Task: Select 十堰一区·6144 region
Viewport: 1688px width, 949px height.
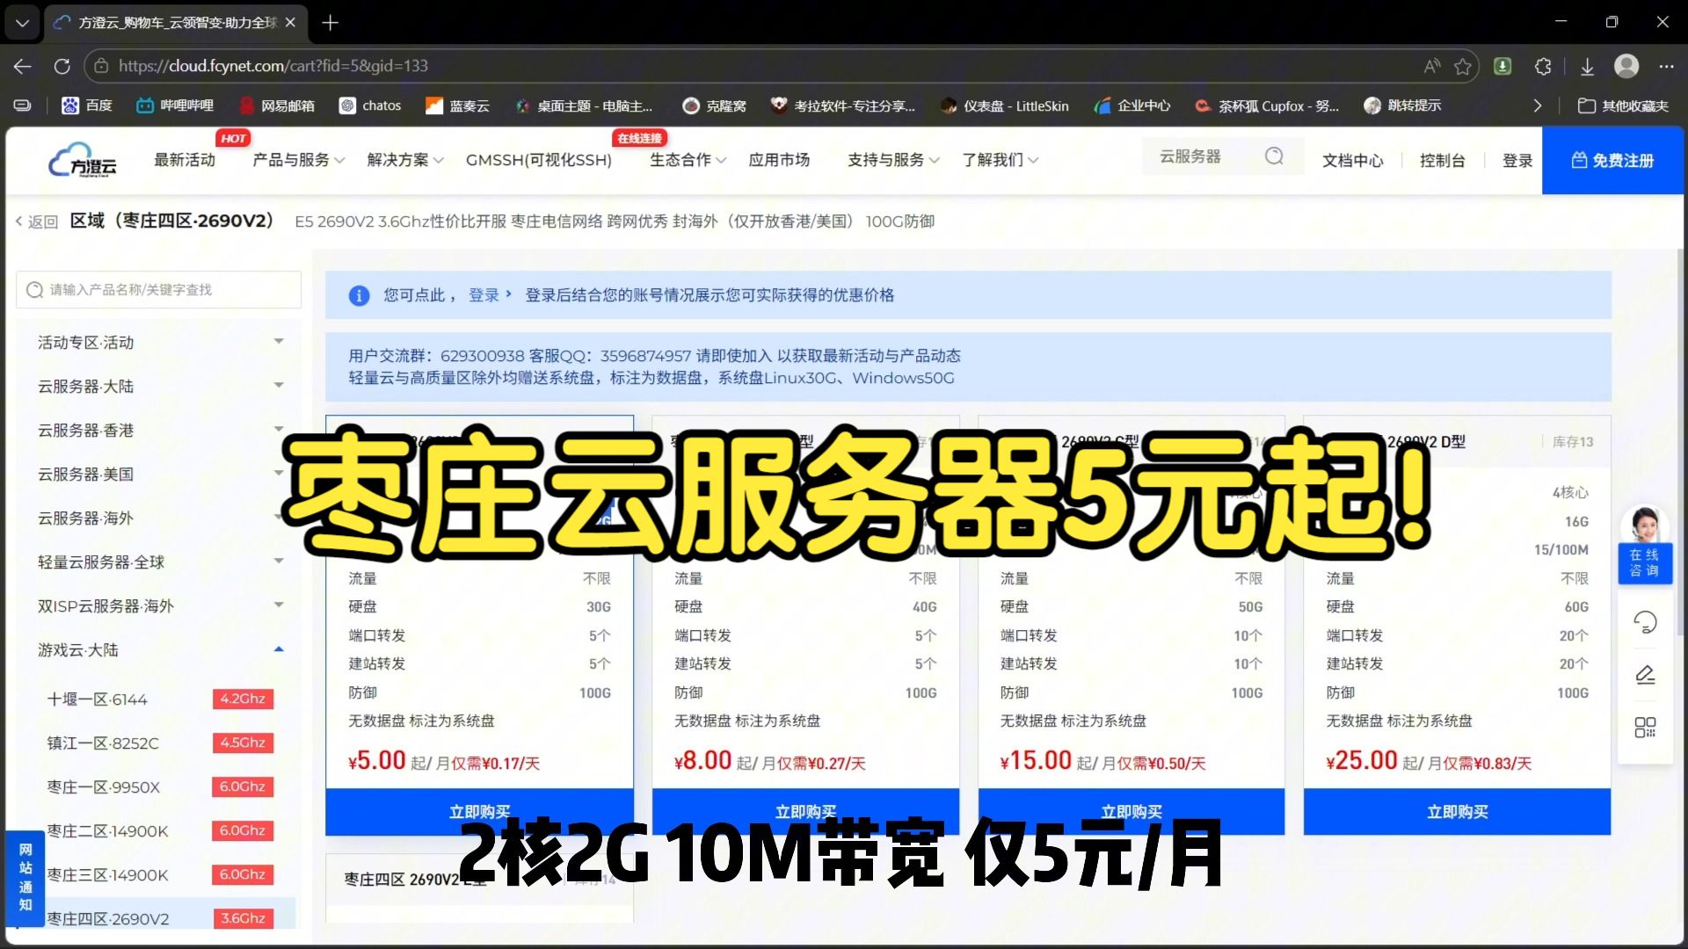Action: (x=158, y=699)
